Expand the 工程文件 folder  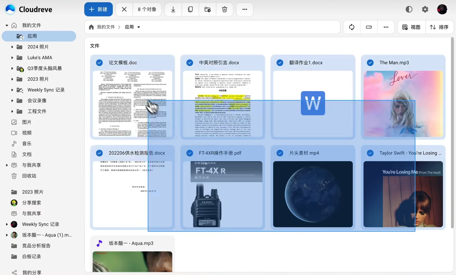[12, 111]
